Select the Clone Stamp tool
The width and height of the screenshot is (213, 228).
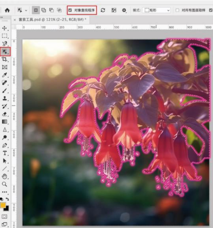tap(4, 98)
